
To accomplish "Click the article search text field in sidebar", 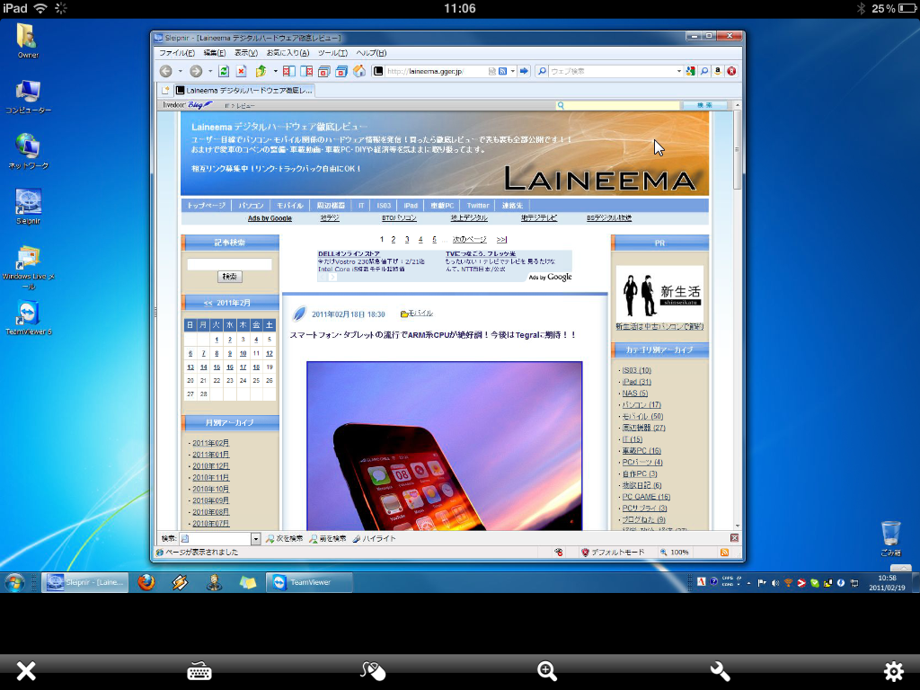I will (x=229, y=265).
